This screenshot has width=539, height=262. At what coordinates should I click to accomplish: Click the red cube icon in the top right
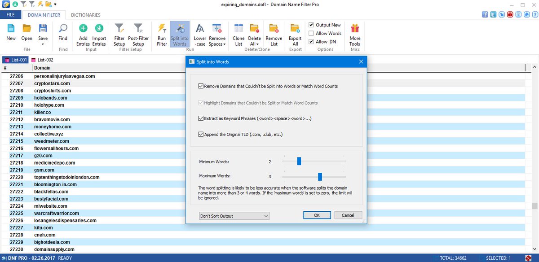(x=510, y=14)
